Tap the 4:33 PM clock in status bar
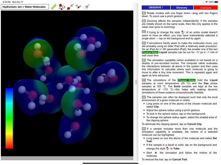The image size is (221, 165). (x=6, y=2)
